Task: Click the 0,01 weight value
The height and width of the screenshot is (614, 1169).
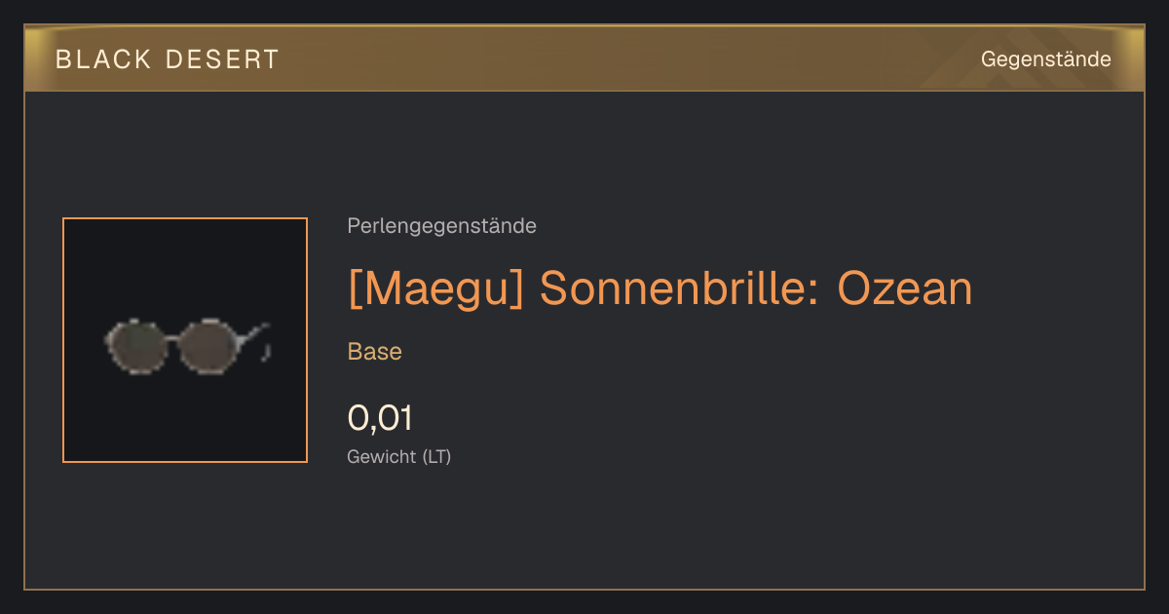Action: point(380,418)
